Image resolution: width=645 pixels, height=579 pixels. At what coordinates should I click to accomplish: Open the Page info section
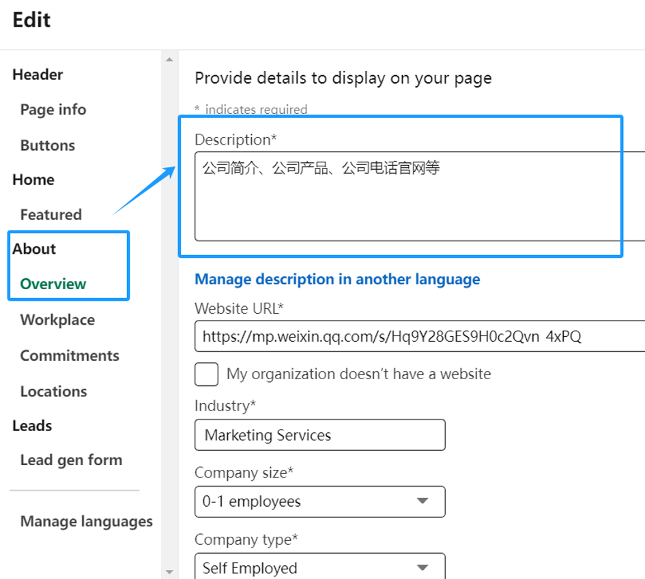pos(53,110)
